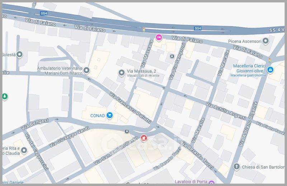The image size is (287, 186).
Task: Click the traffic light icon beside Macelleria Clerici
Action: [270, 60]
